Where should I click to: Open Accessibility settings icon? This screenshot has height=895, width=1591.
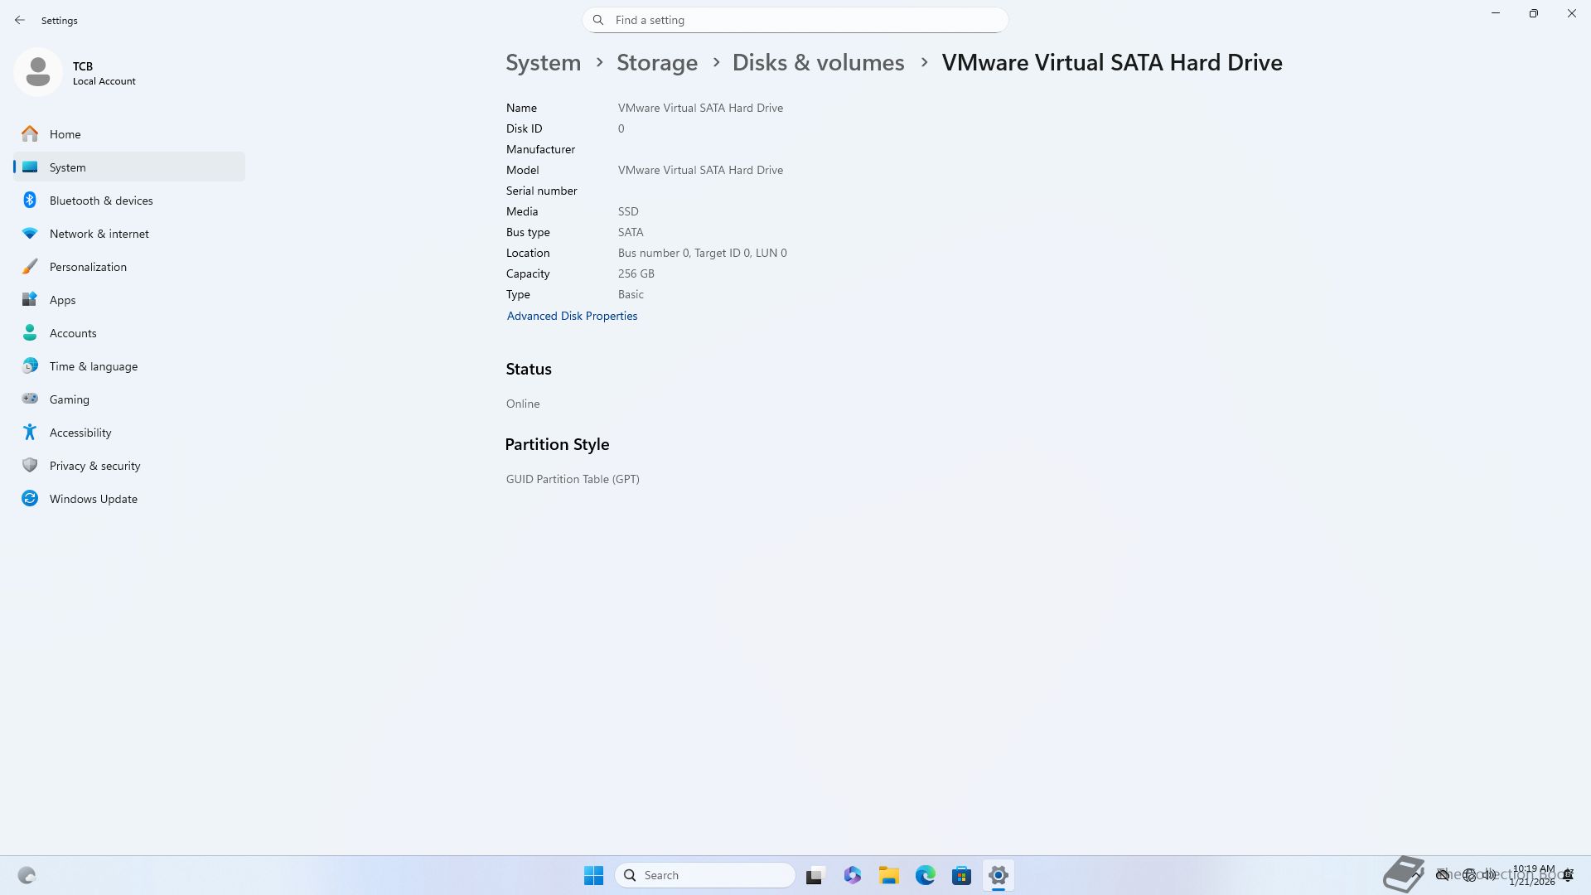point(30,433)
